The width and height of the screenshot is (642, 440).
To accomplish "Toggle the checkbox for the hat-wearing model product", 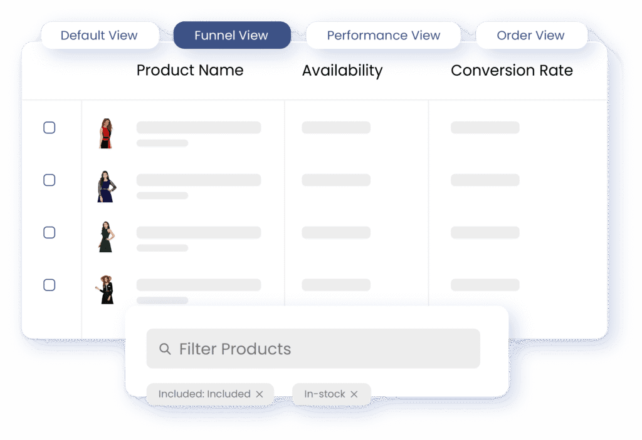I will click(x=49, y=285).
